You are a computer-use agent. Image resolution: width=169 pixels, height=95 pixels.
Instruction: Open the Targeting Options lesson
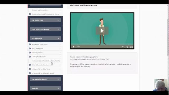45,53
